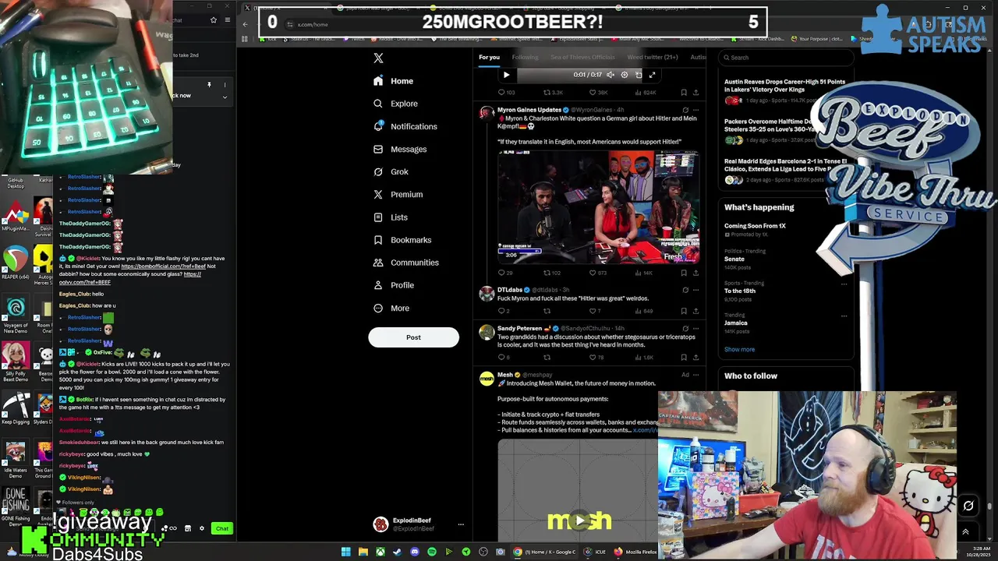Open Grok from the X sidebar

391,171
